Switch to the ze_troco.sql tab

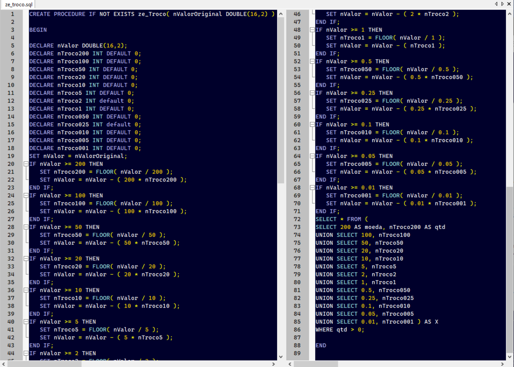click(19, 4)
